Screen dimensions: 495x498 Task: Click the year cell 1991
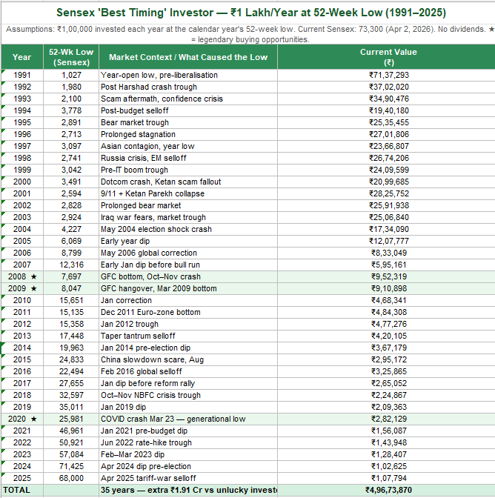22,75
